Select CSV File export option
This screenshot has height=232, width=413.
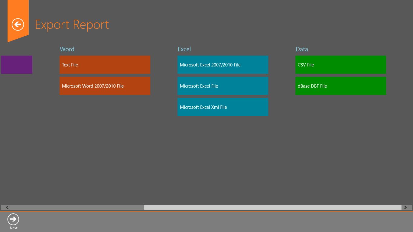(x=341, y=65)
